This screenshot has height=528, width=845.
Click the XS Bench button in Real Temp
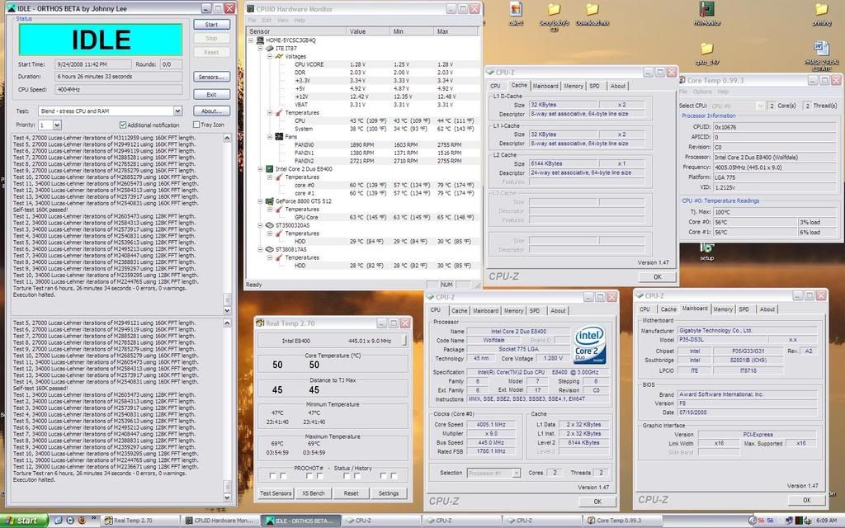click(314, 493)
